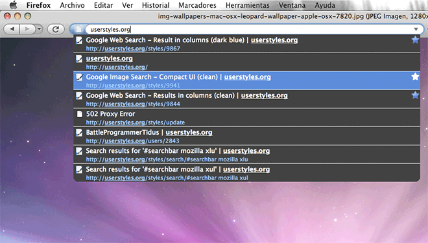Click URL http://userstyles.org/styles/9941
Image resolution: width=428 pixels, height=243 pixels.
click(x=133, y=86)
